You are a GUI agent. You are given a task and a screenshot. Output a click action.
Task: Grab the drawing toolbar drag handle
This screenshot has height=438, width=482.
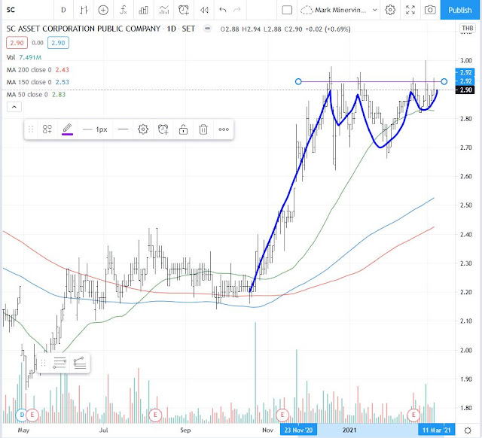[x=31, y=129]
